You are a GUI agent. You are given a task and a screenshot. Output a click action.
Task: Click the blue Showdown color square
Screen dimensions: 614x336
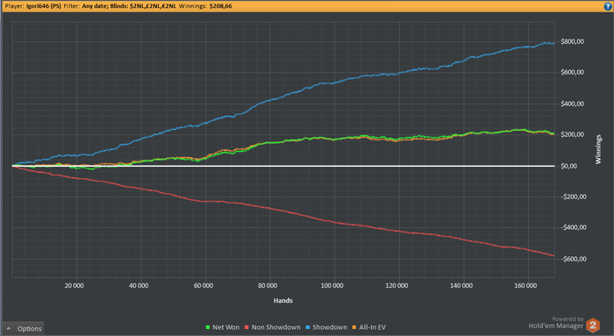coord(308,327)
